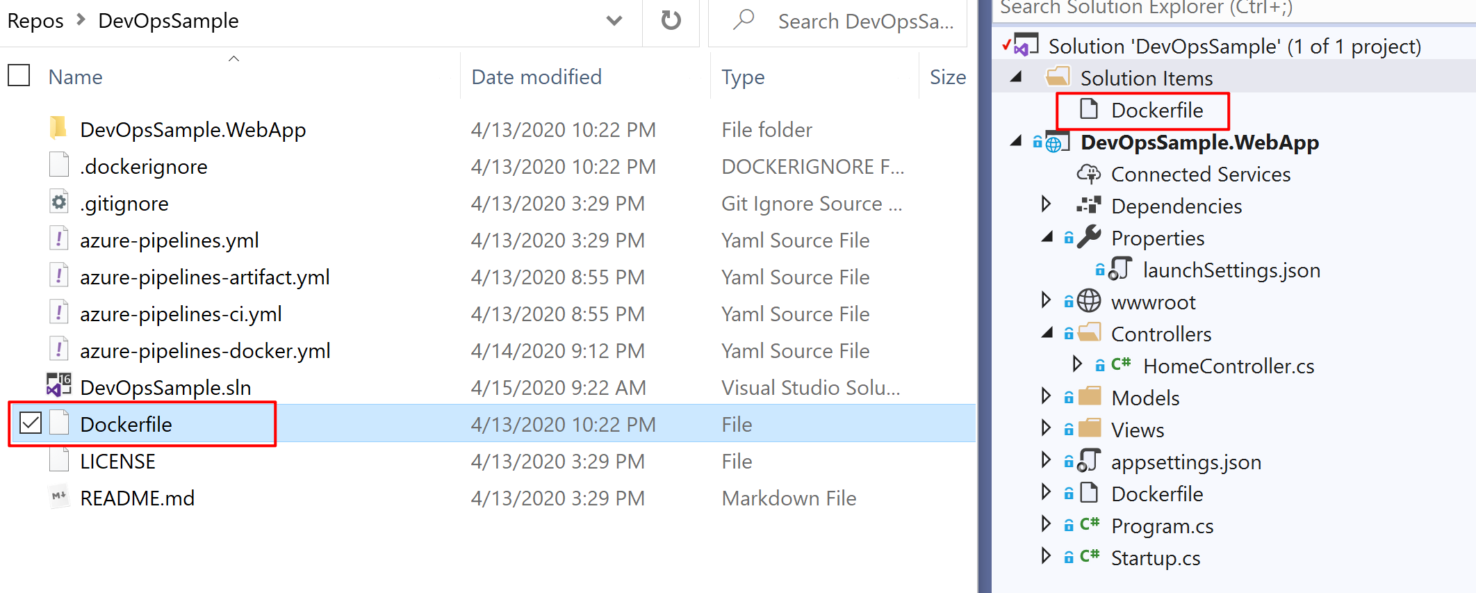Image resolution: width=1476 pixels, height=593 pixels.
Task: Click DevOpsSample in the breadcrumb path
Action: coord(168,21)
